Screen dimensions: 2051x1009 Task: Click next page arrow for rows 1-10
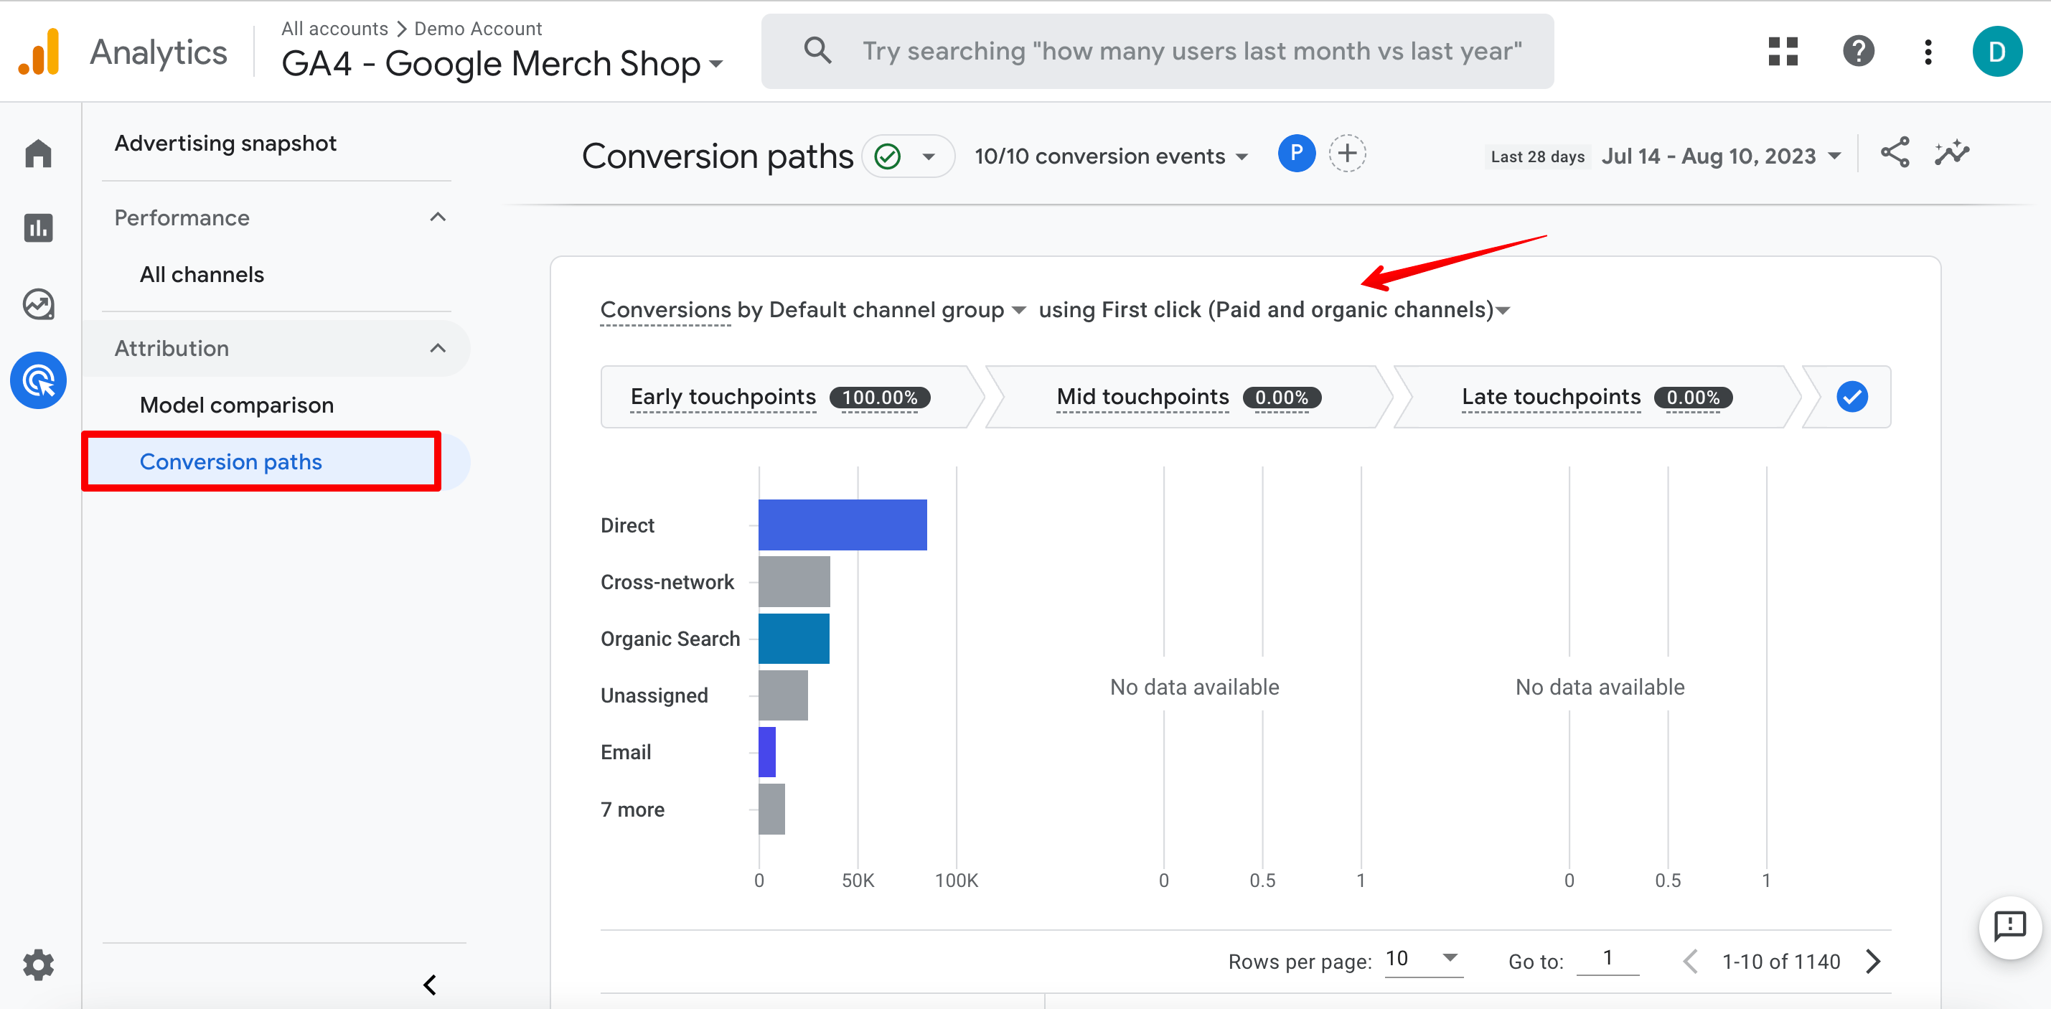tap(1878, 965)
